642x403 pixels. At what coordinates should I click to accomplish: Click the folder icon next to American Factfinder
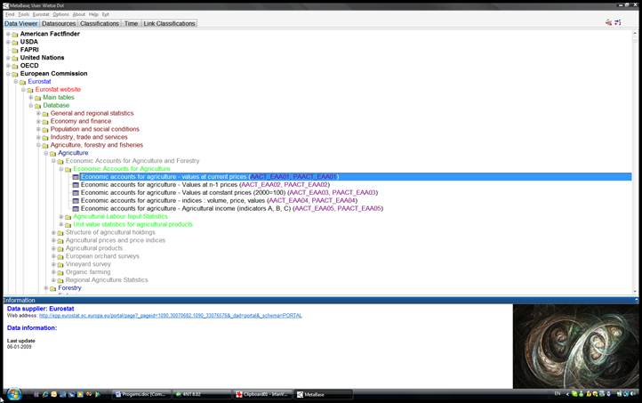tap(15, 34)
